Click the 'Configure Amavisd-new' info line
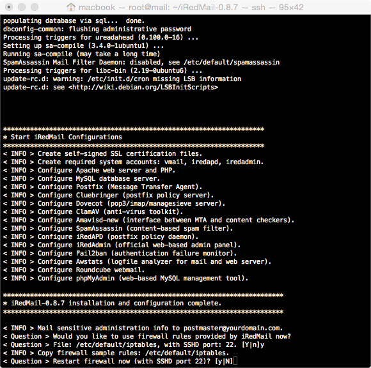This screenshot has width=371, height=368. (x=148, y=220)
